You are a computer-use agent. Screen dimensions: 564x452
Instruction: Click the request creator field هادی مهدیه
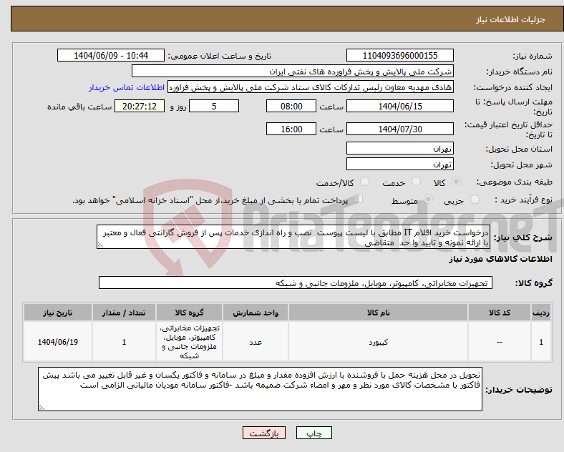(311, 87)
